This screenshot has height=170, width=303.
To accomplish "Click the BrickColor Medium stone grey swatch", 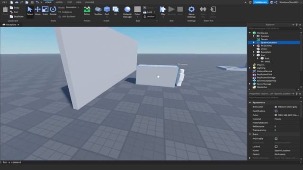I will [x=276, y=107].
